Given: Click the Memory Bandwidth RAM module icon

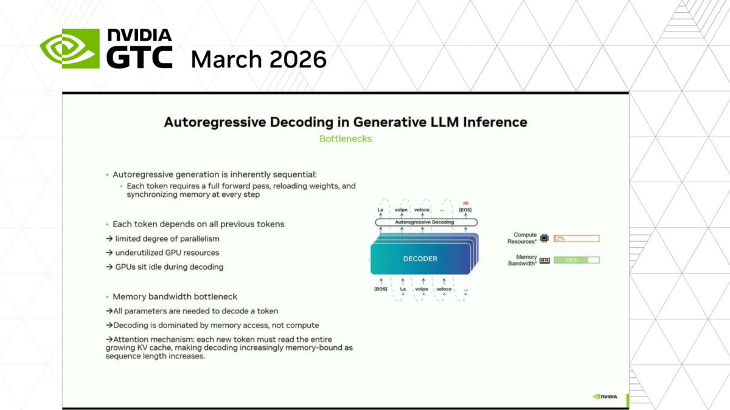Looking at the screenshot, I should 544,261.
